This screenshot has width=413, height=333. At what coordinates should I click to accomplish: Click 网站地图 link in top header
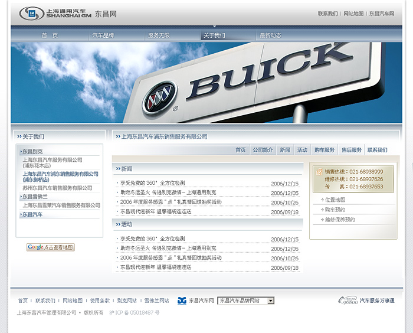pos(353,14)
